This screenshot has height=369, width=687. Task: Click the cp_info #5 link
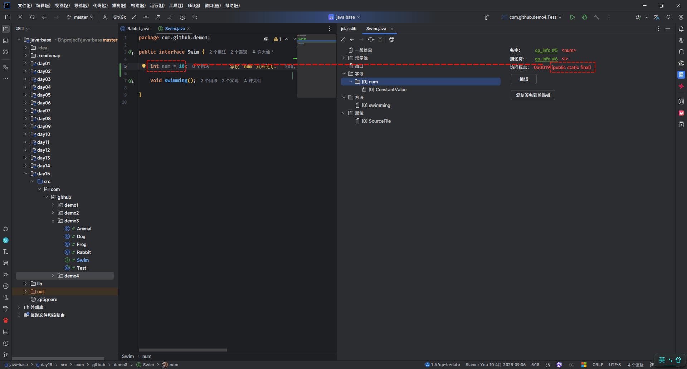pos(546,50)
